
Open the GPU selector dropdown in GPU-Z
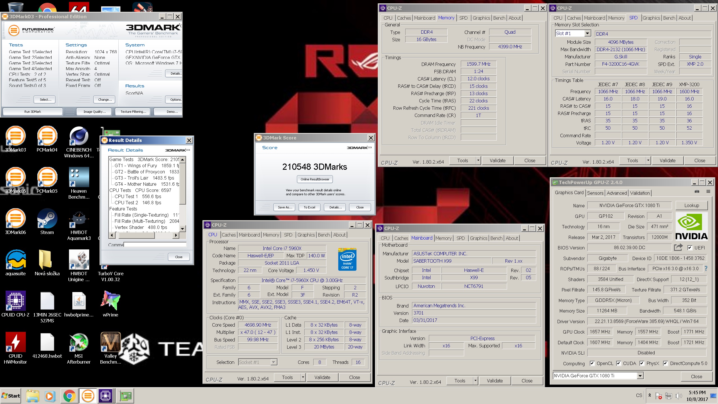click(x=640, y=376)
